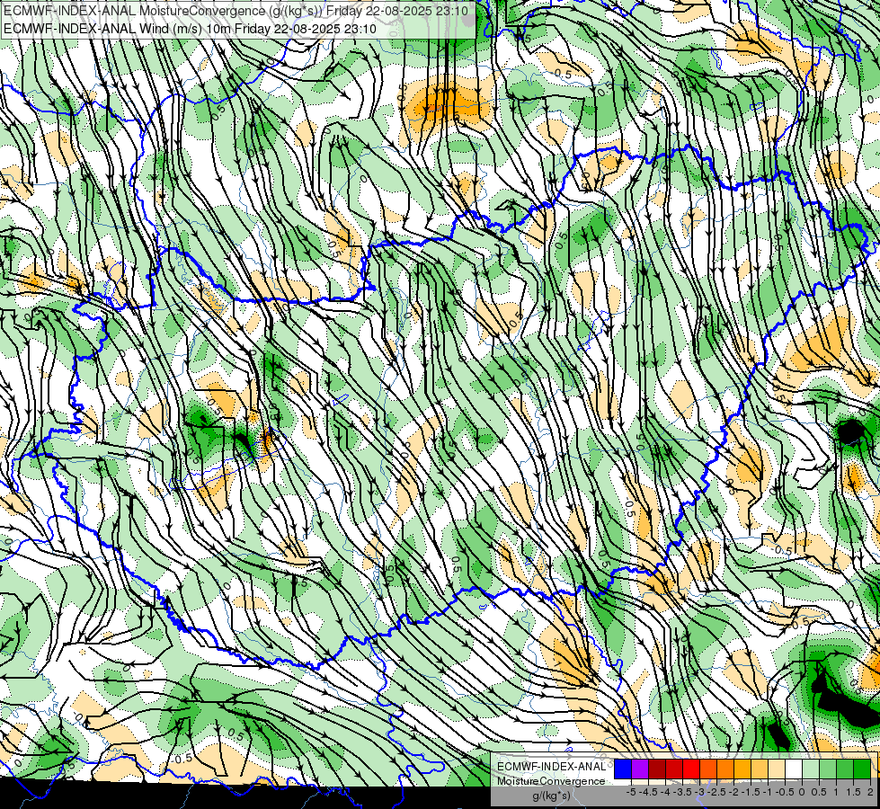Click the '-3.5' tick label on legend

click(x=682, y=792)
